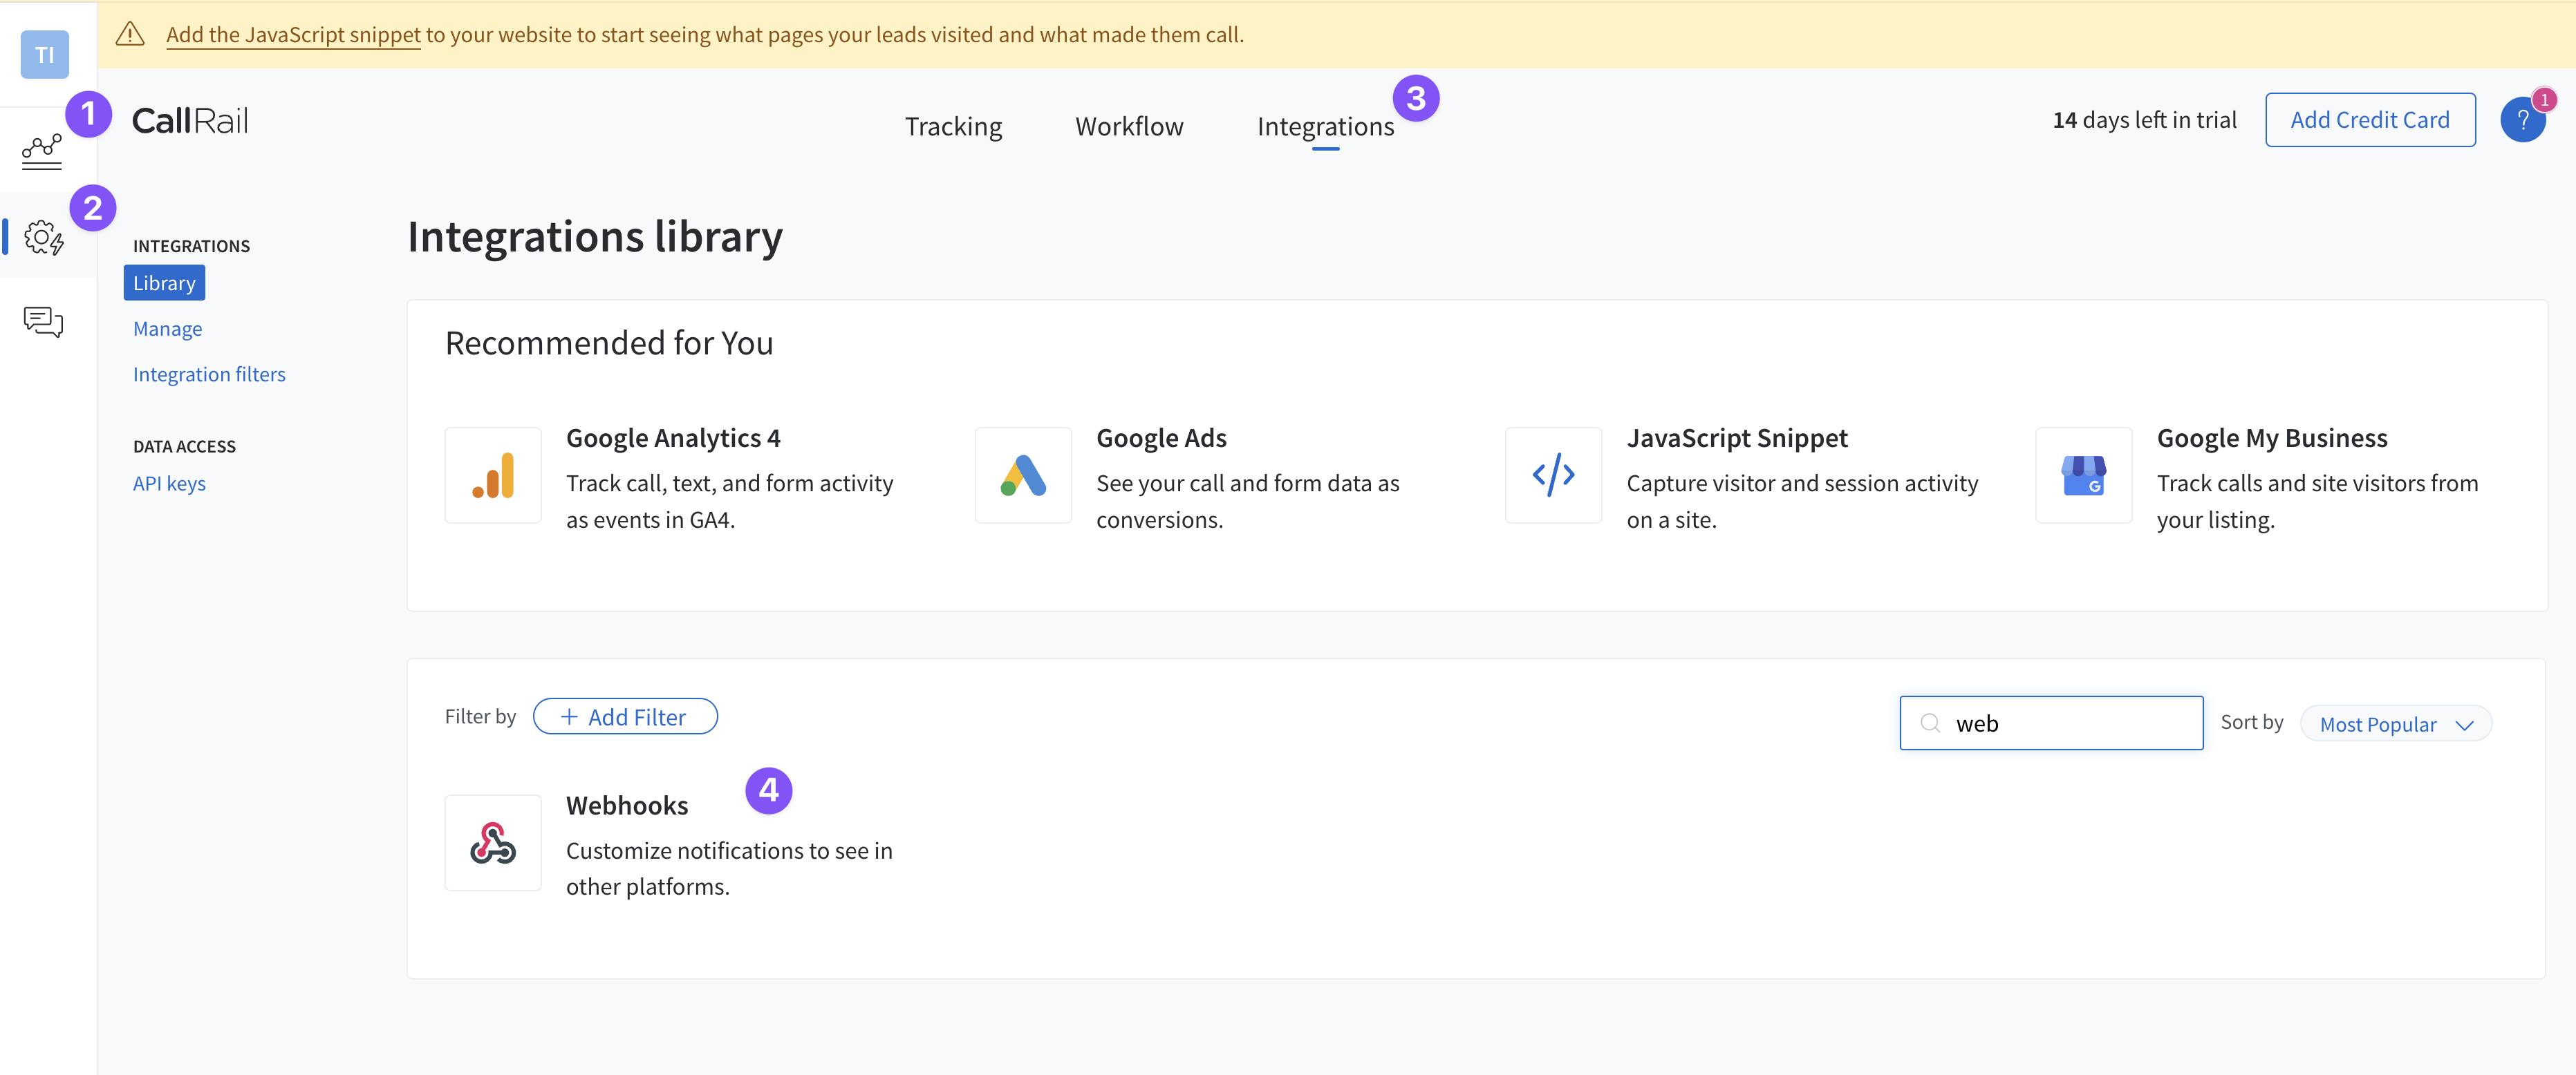Click the 'Integrations library' page heading
Viewport: 2576px width, 1075px height.
[595, 237]
